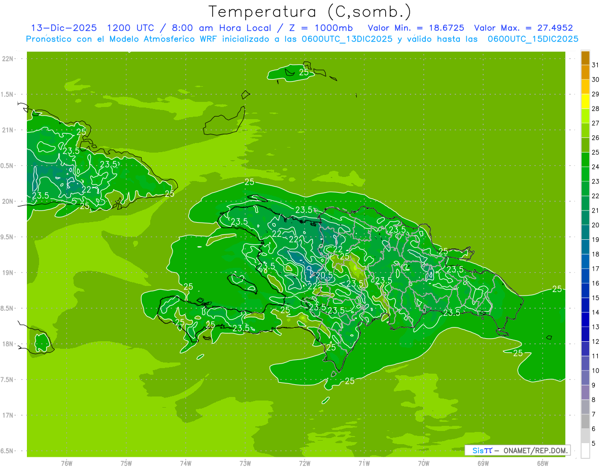Click the 76W longitude axis label
This screenshot has height=470, width=609.
tap(66, 463)
